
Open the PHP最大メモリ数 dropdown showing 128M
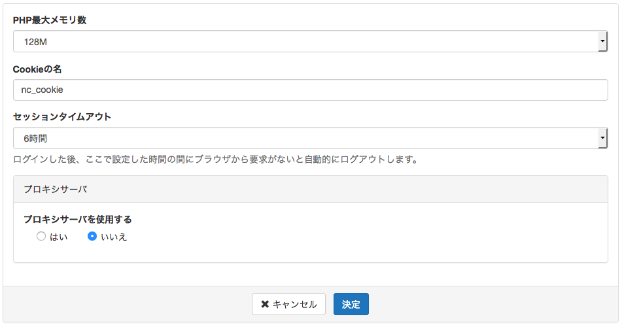pyautogui.click(x=310, y=41)
